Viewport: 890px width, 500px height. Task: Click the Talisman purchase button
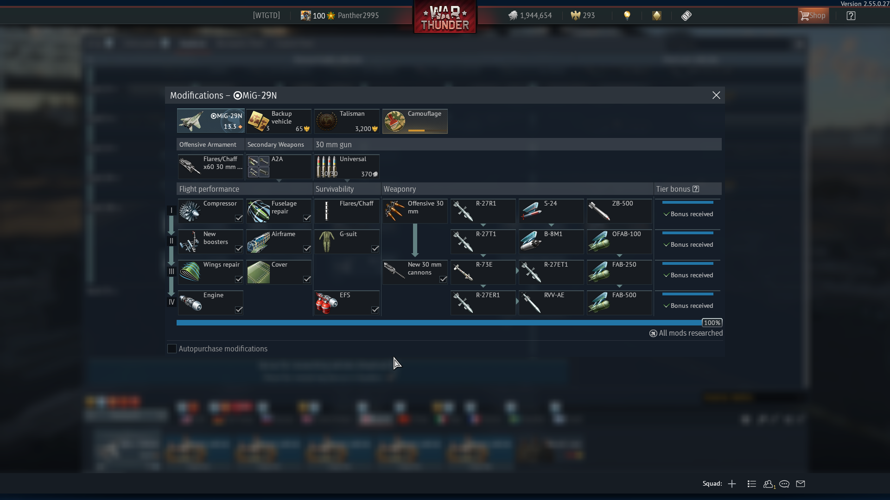(347, 121)
